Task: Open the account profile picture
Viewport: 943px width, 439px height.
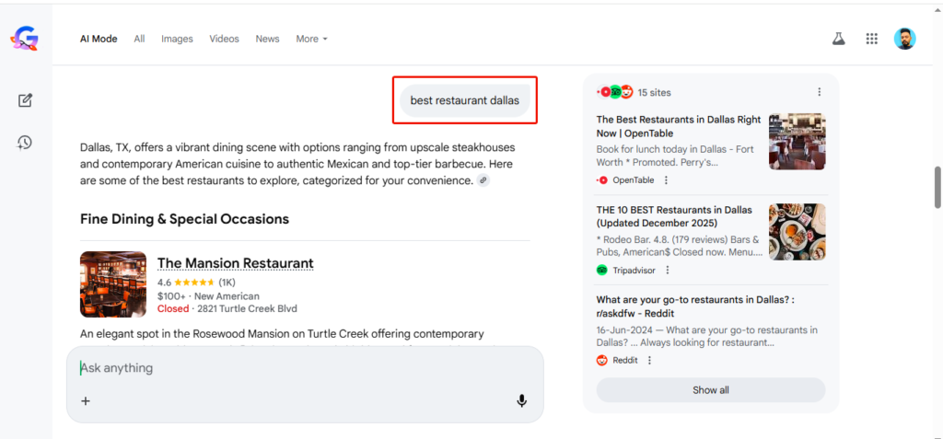Action: coord(904,39)
